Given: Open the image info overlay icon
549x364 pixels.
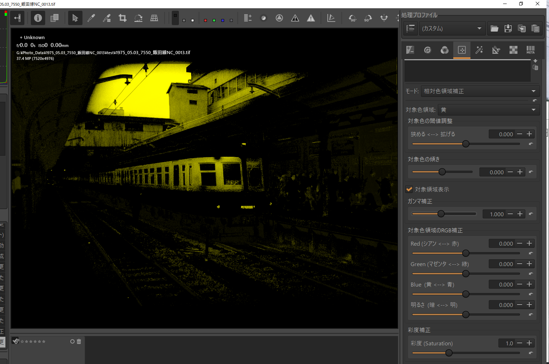Looking at the screenshot, I should (x=38, y=18).
